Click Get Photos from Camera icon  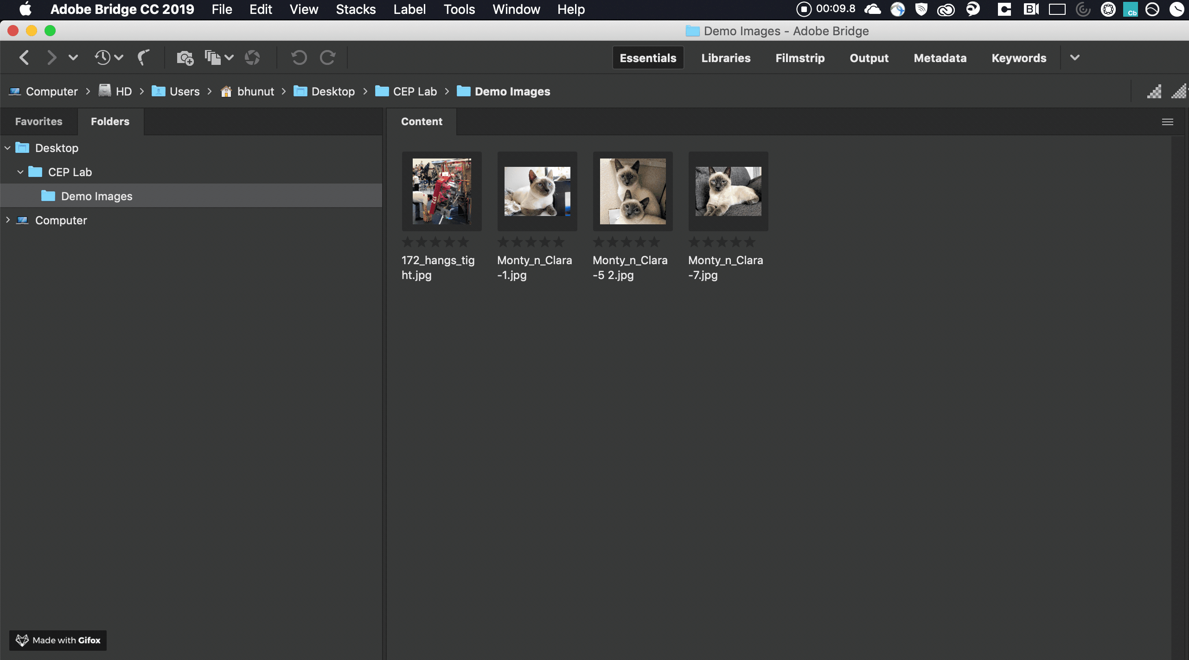tap(185, 57)
